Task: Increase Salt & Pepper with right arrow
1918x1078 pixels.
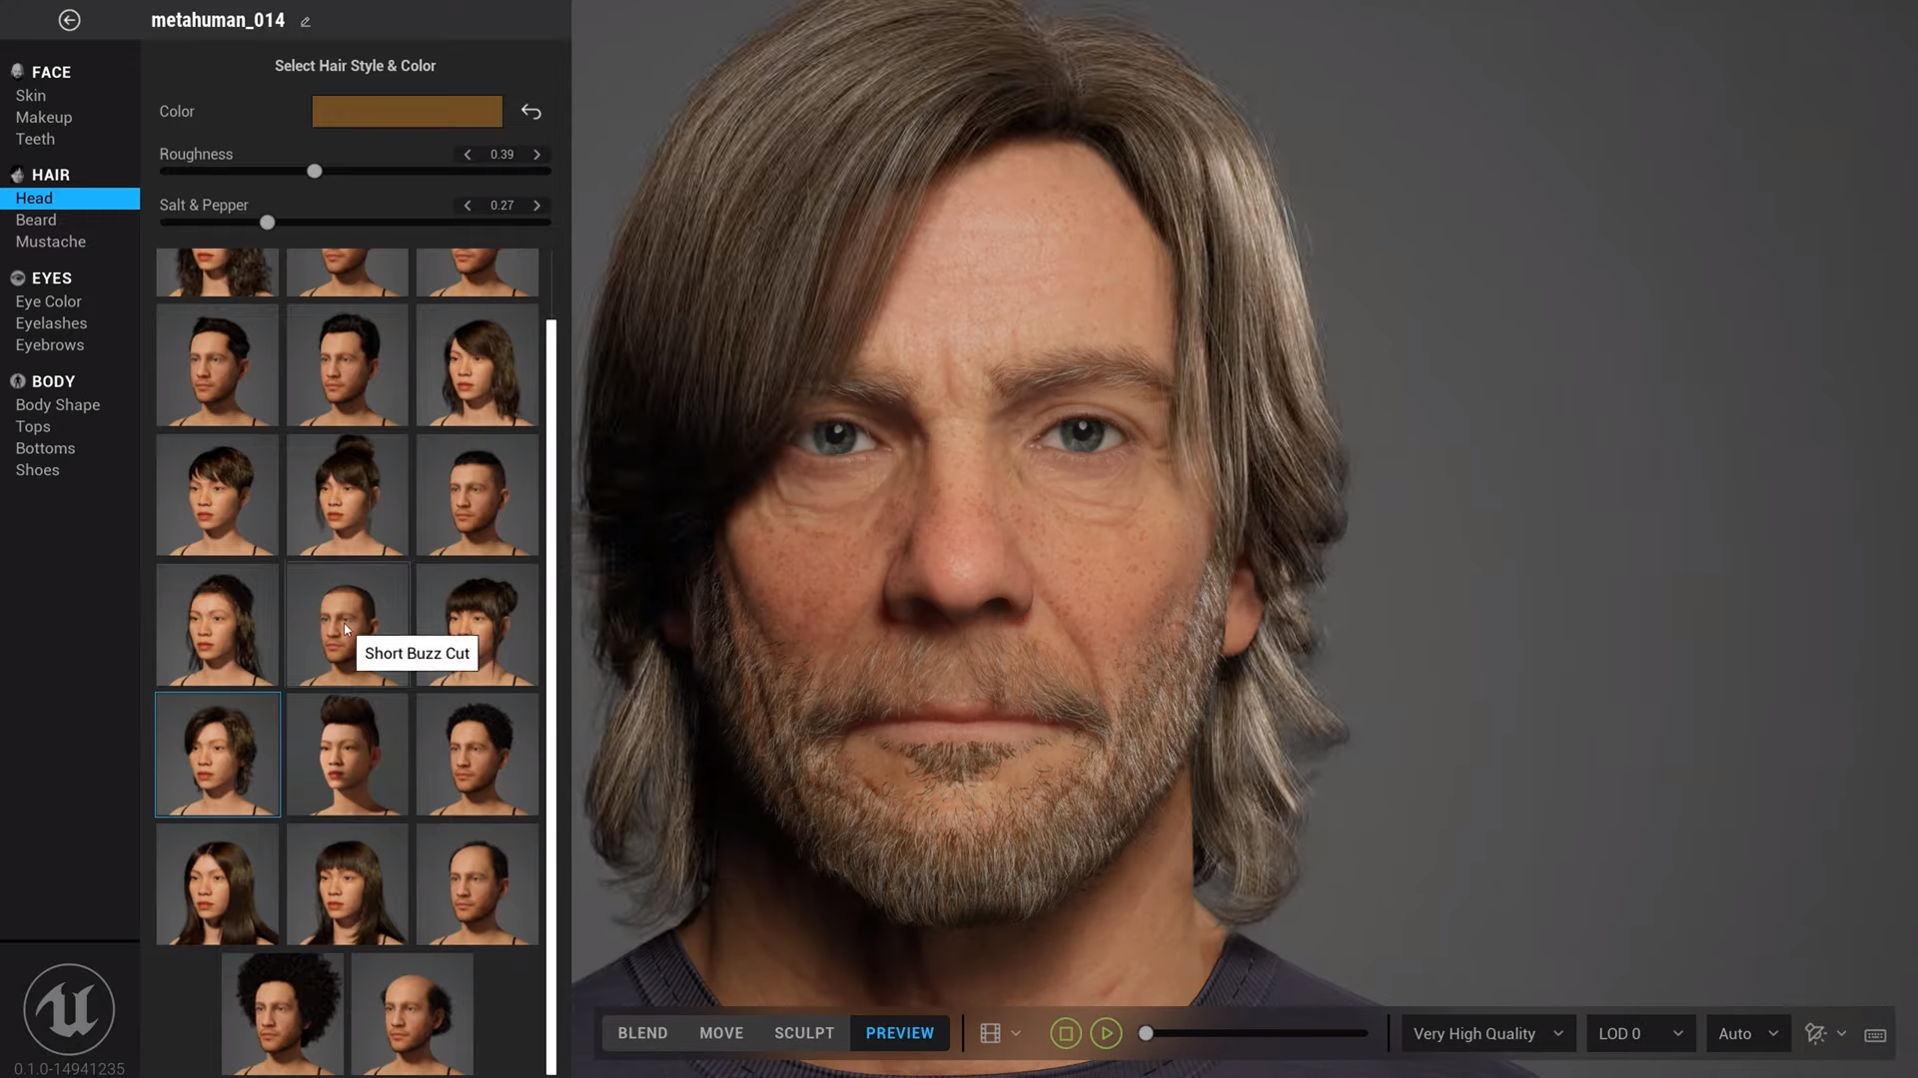Action: coord(537,205)
